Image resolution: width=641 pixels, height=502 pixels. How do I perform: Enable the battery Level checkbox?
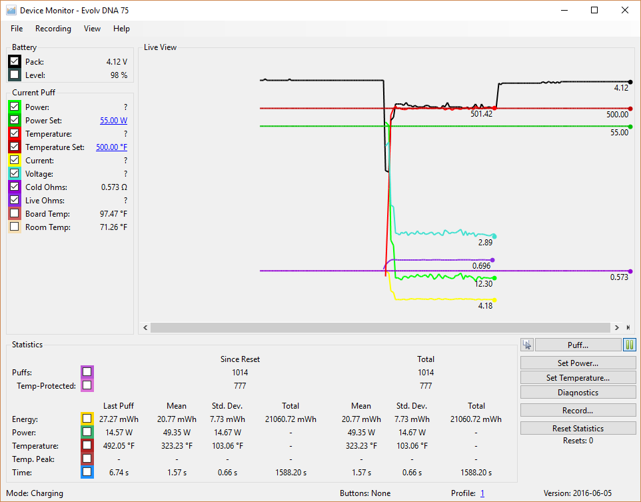coord(15,75)
